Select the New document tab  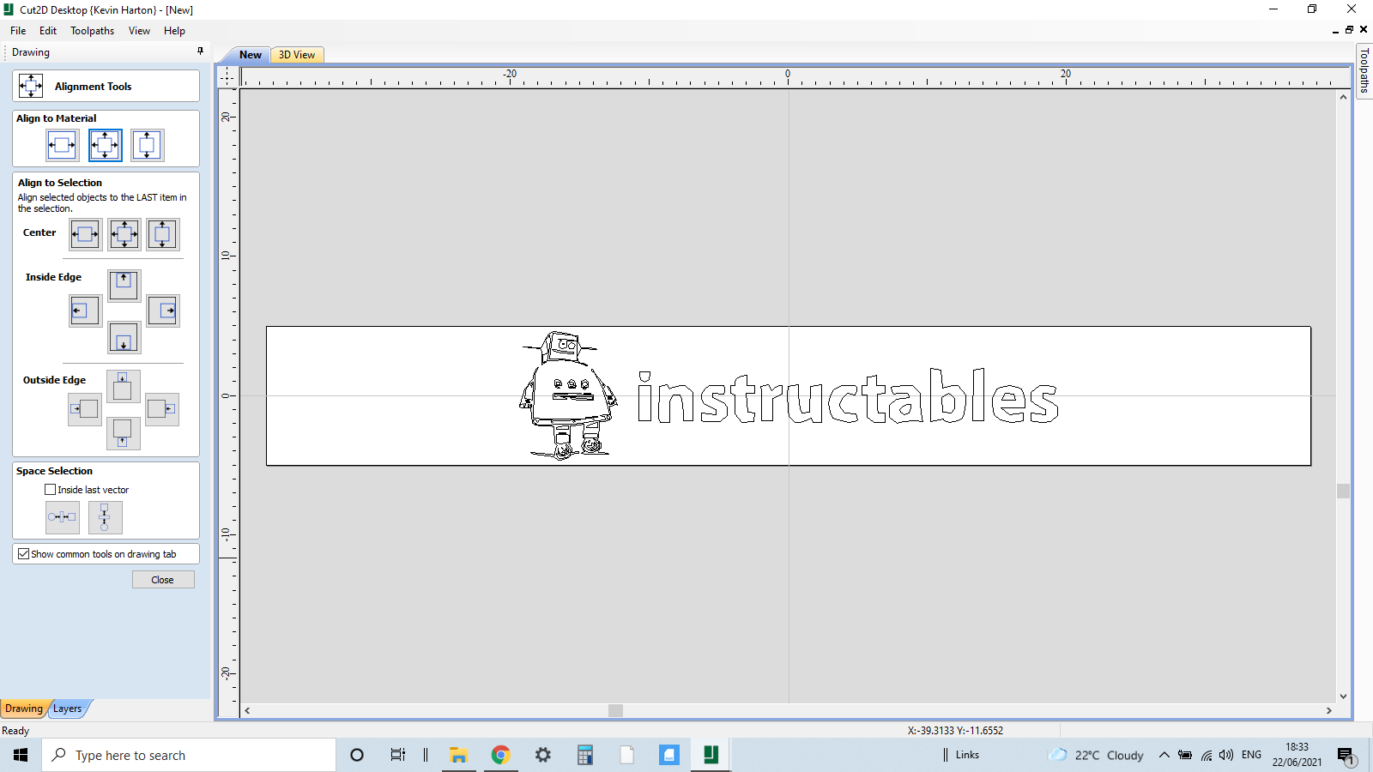pos(250,55)
